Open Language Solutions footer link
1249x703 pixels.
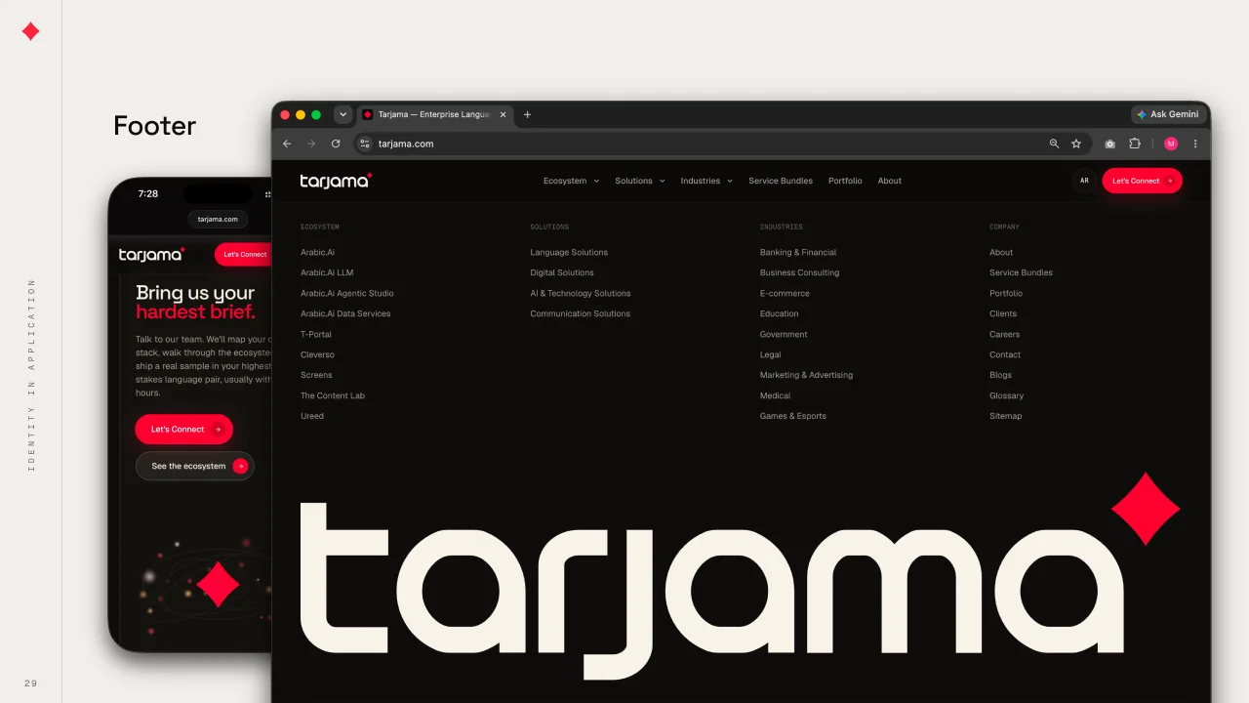[569, 252]
